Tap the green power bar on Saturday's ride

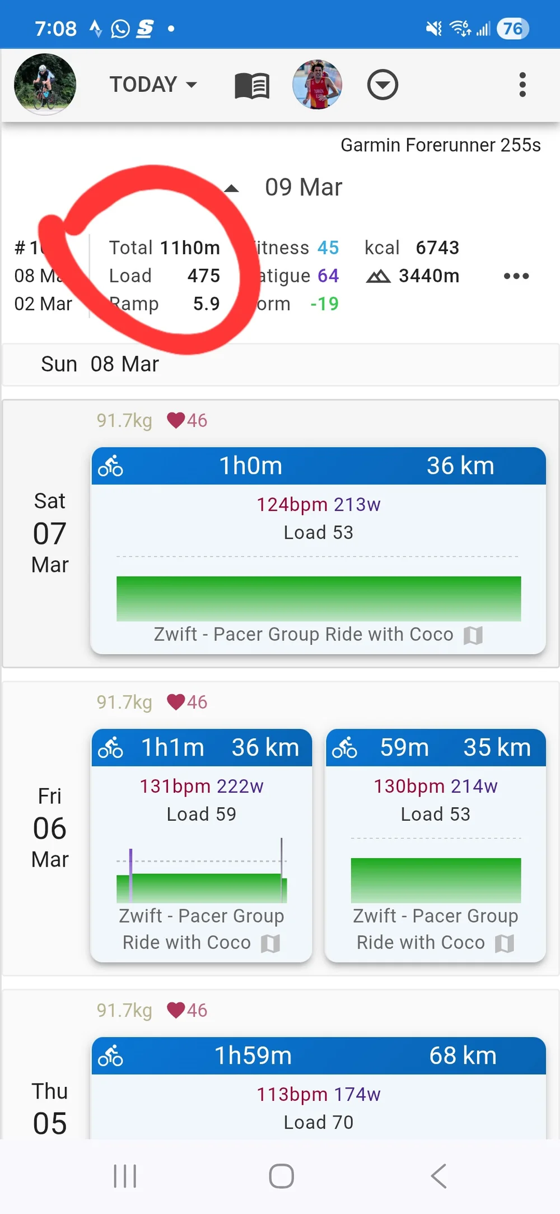point(318,598)
